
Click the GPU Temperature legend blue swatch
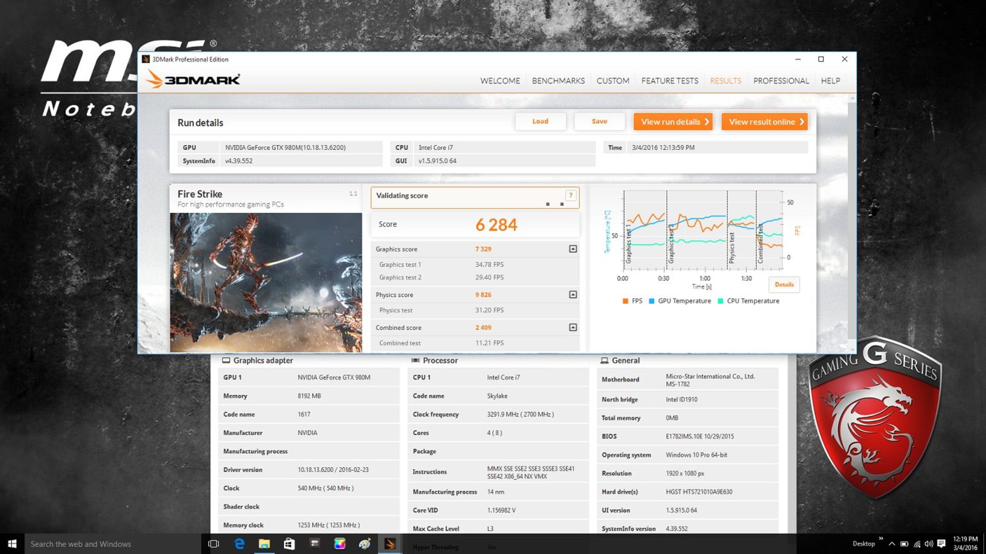click(x=652, y=301)
